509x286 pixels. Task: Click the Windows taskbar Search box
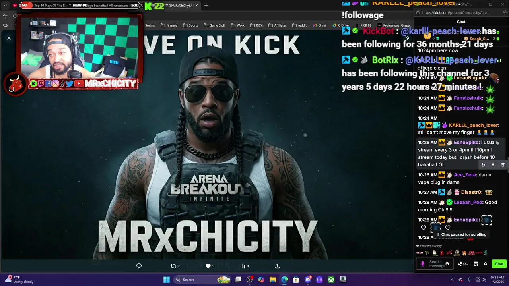pos(202,280)
